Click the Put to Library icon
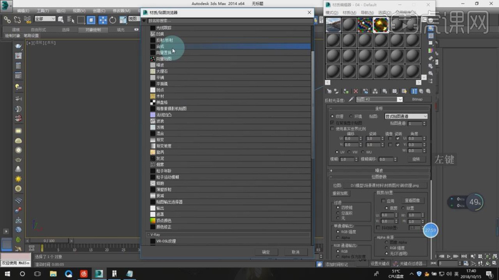The image size is (499, 280). 385,91
